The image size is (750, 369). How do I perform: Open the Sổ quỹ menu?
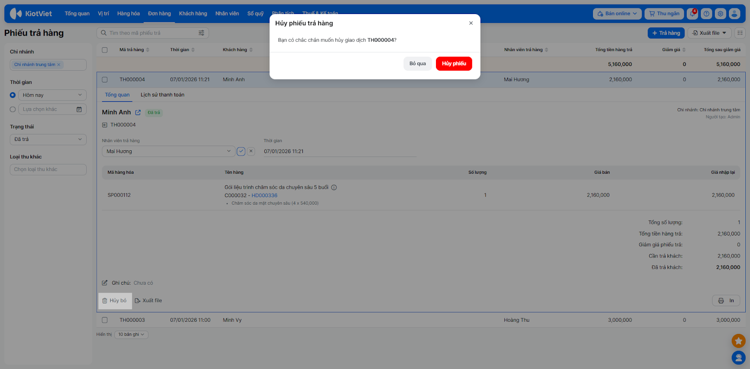pos(255,14)
